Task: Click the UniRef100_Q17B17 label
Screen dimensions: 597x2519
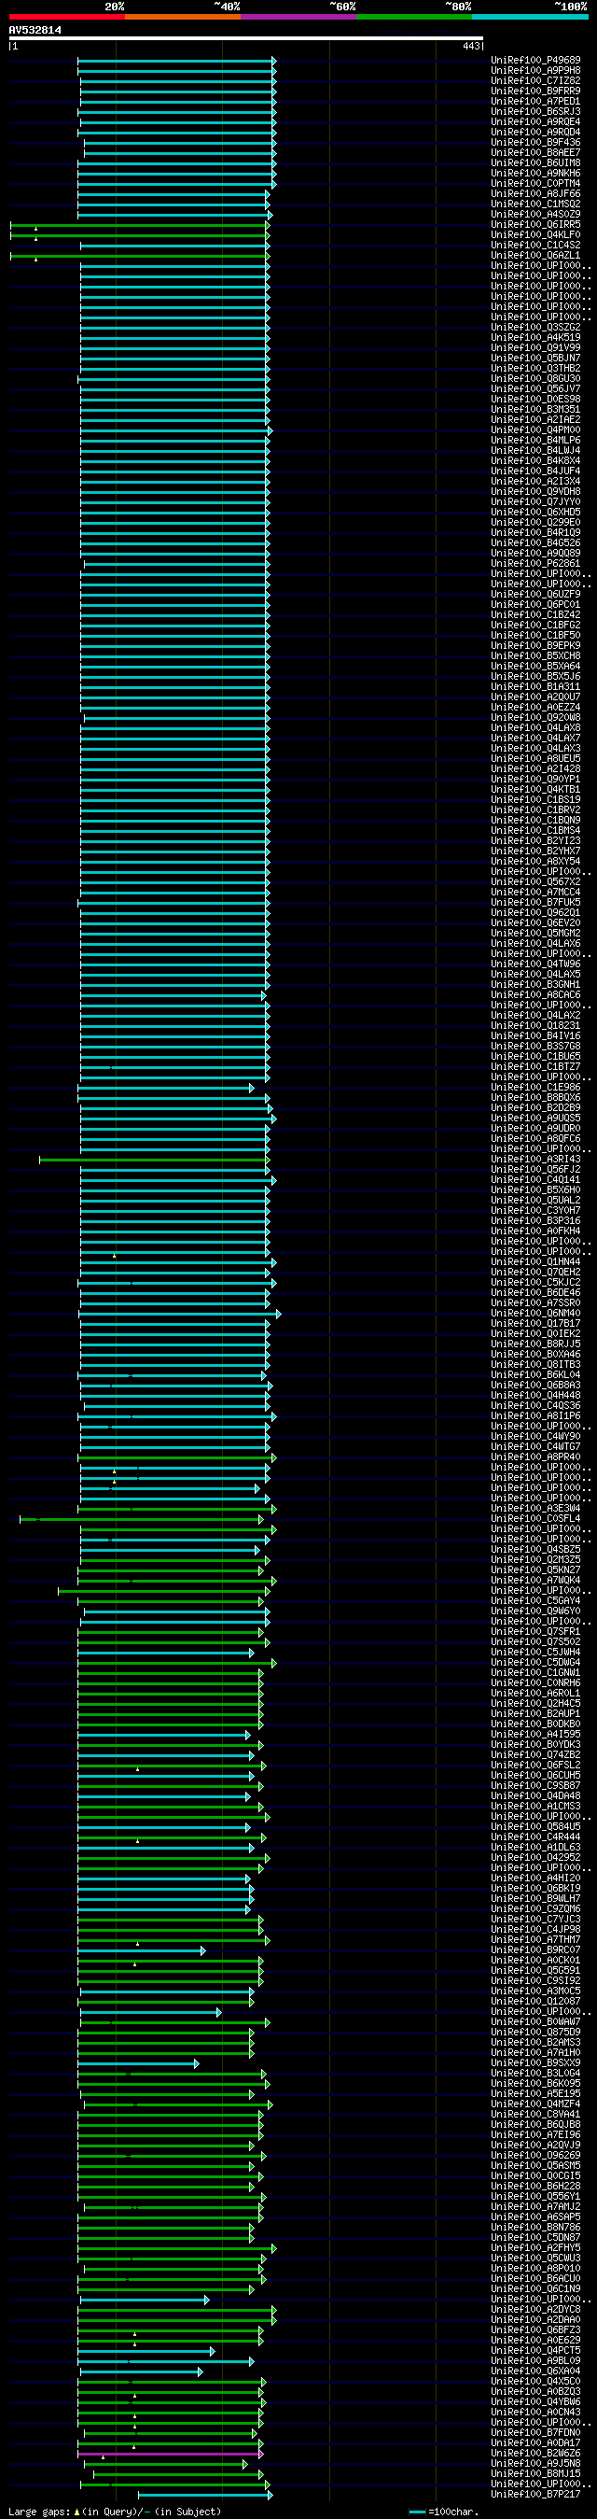Action: pyautogui.click(x=535, y=1323)
